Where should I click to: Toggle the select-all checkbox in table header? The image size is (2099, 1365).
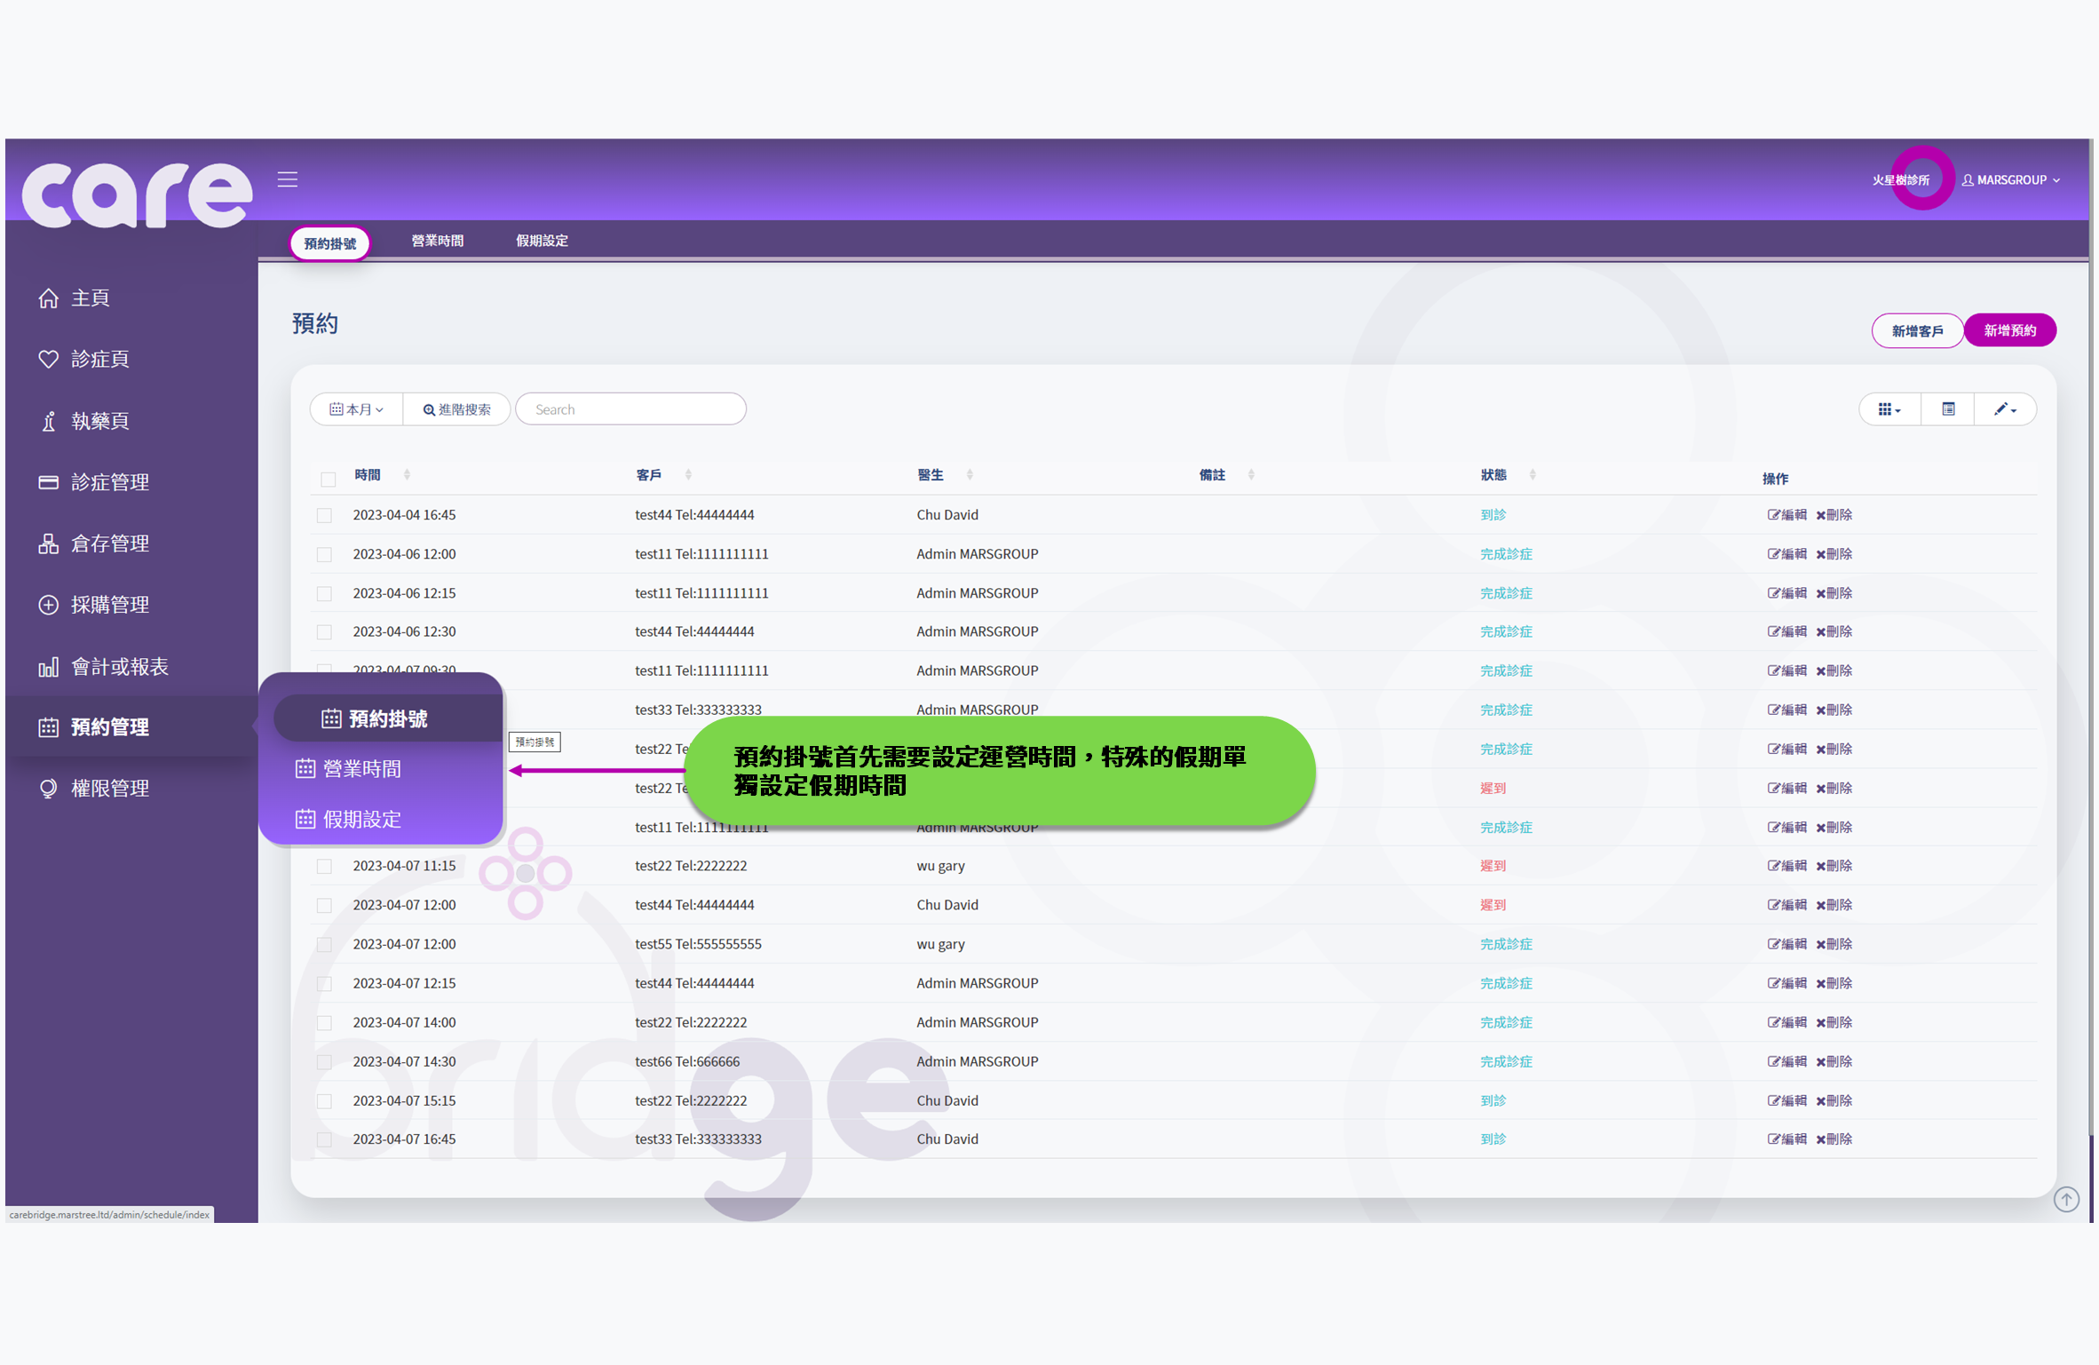tap(328, 478)
